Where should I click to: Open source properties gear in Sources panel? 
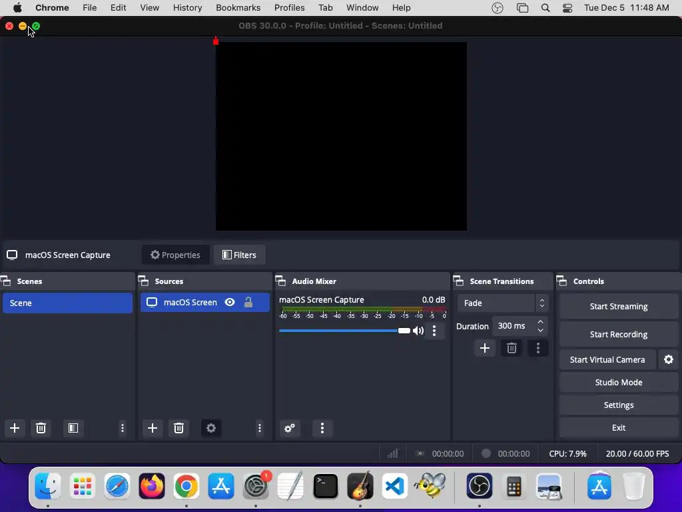(211, 428)
